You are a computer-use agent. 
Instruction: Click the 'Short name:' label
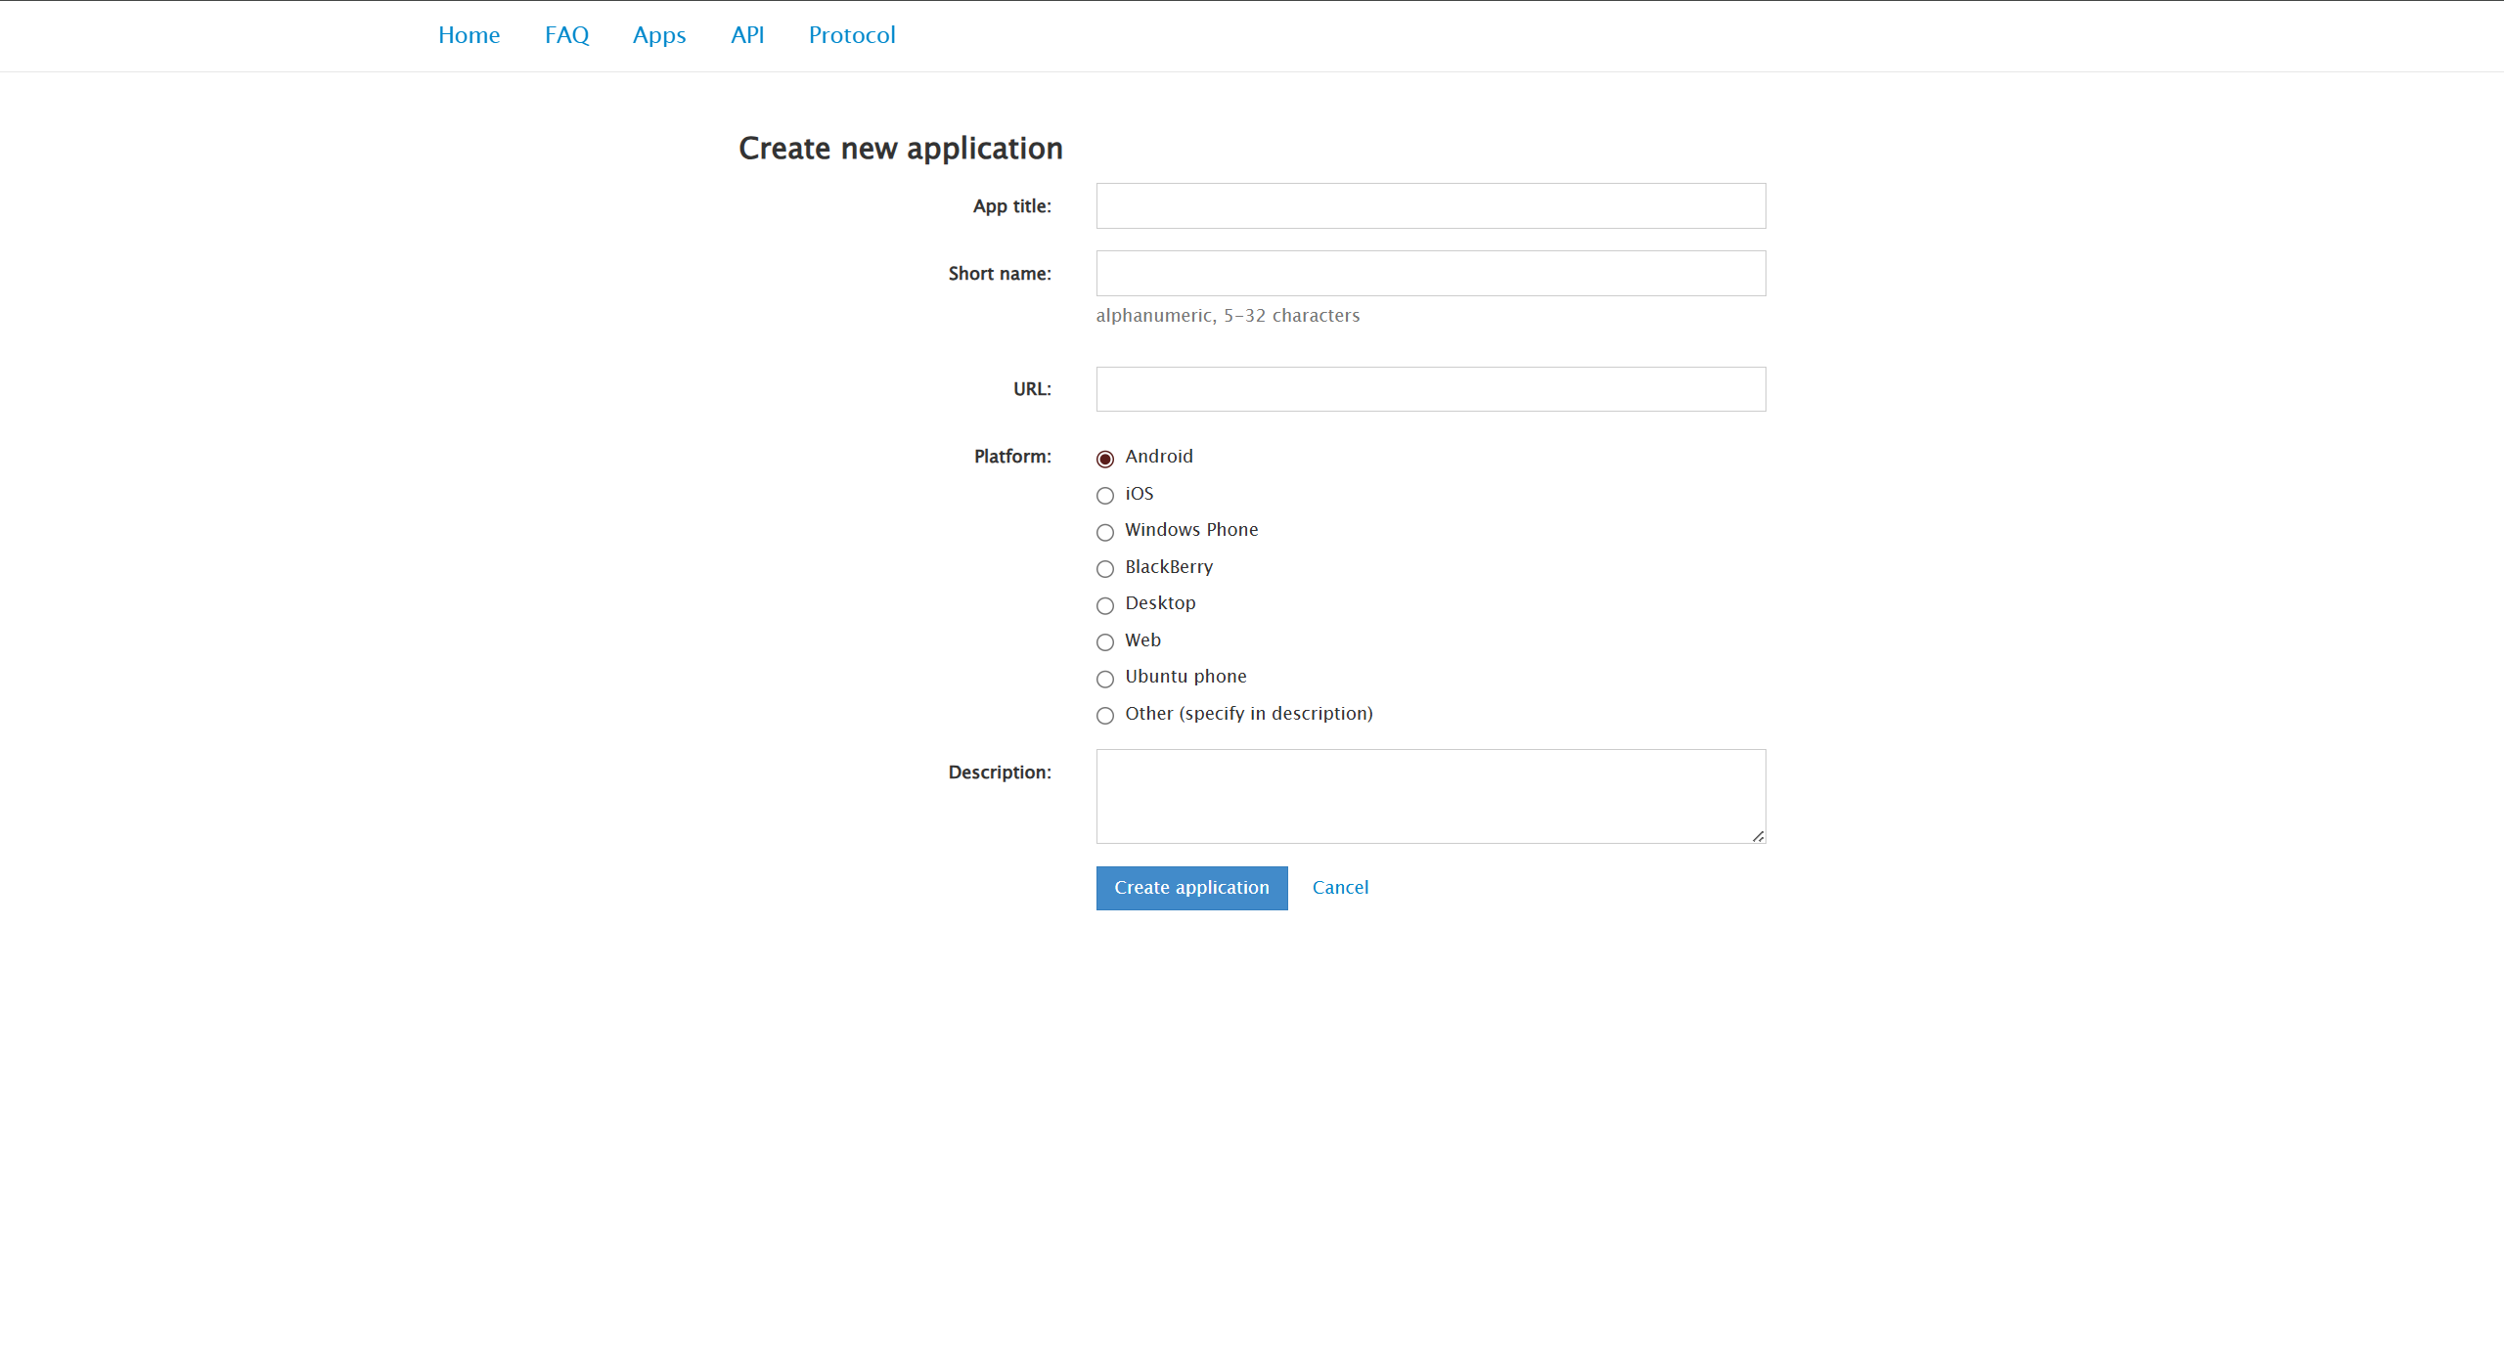point(1000,274)
